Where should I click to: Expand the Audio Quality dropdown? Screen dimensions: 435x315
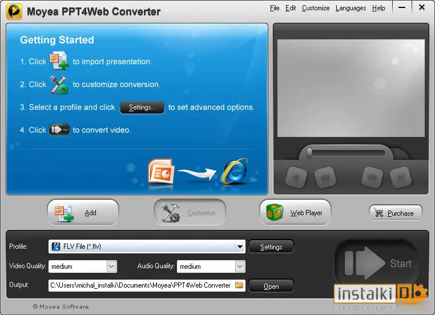point(240,266)
